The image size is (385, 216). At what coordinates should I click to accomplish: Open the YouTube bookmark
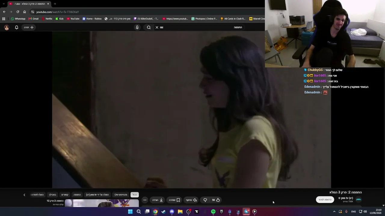point(73,19)
